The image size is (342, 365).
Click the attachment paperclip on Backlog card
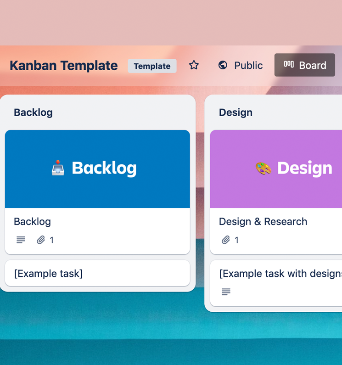(x=41, y=240)
